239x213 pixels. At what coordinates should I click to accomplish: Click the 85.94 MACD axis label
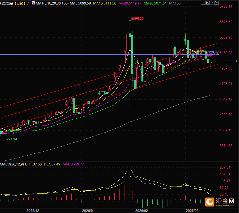[224, 188]
